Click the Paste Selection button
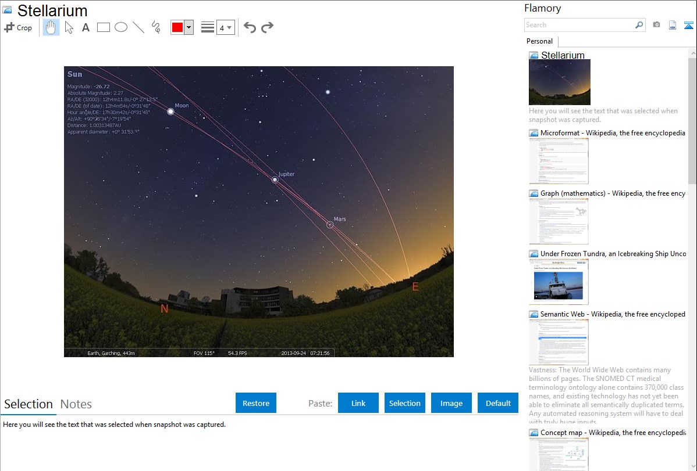This screenshot has width=697, height=471. tap(404, 403)
